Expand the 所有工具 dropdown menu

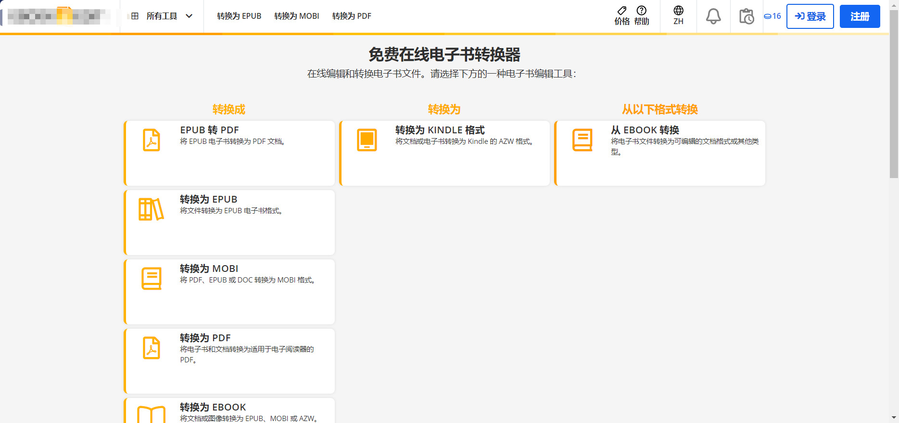(162, 16)
